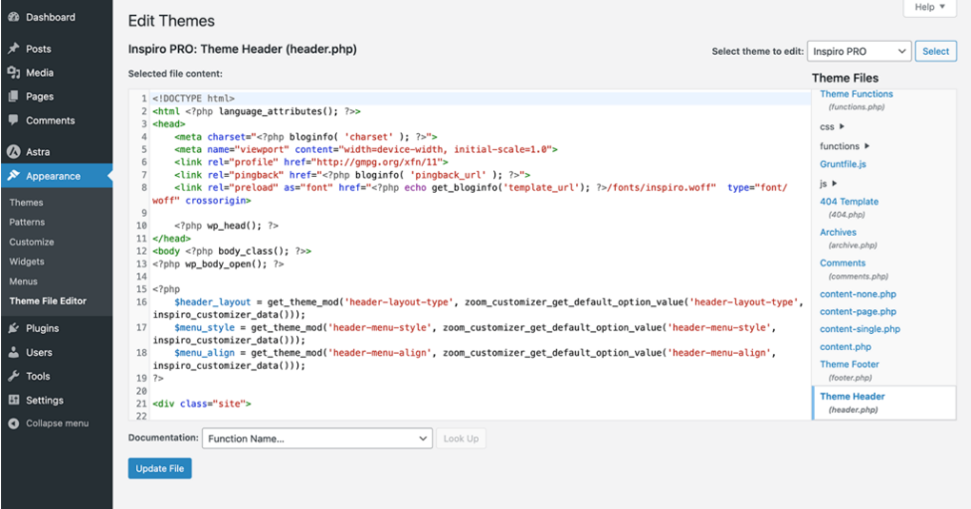Open Archives template file
The width and height of the screenshot is (971, 509).
click(838, 233)
